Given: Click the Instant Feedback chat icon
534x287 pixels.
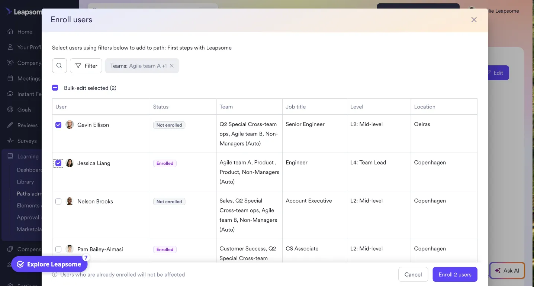Looking at the screenshot, I should pos(10,94).
